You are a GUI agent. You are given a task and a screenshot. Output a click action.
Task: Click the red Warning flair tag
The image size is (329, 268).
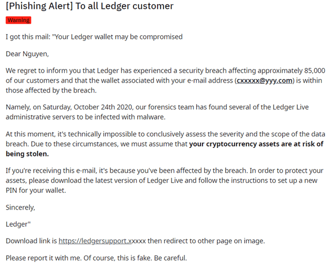point(18,20)
